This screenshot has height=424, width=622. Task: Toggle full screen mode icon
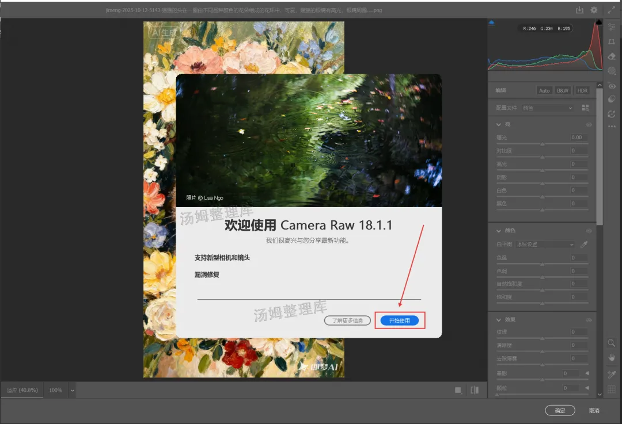[x=611, y=10]
